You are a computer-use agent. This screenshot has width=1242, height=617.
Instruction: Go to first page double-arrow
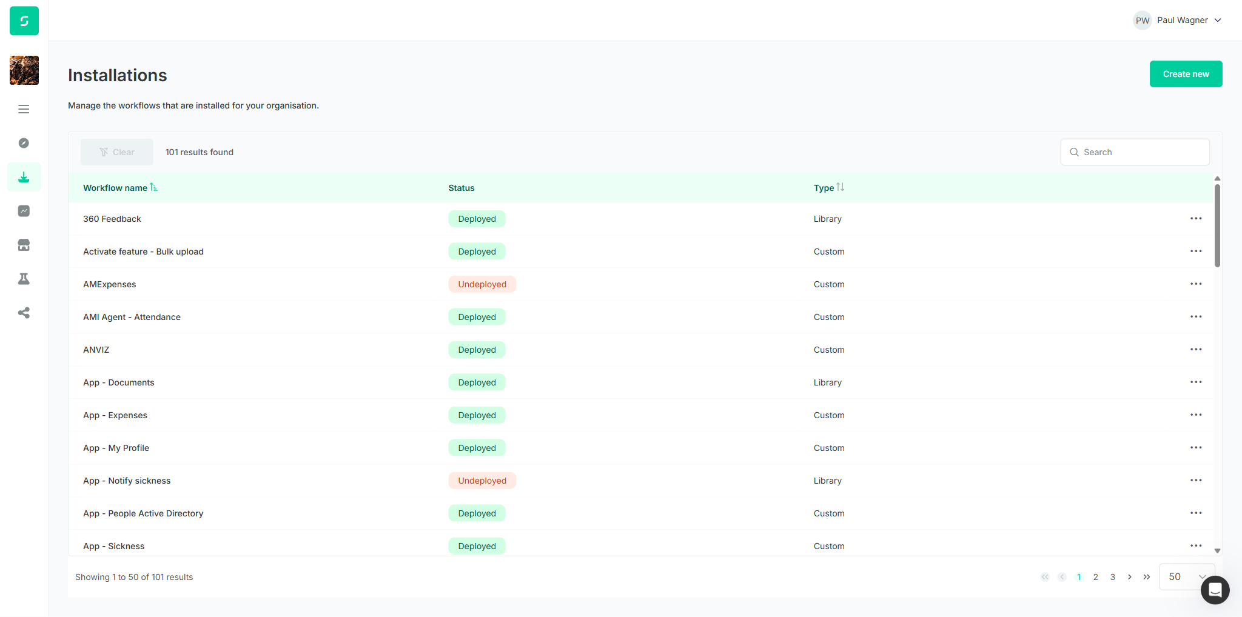click(x=1045, y=577)
